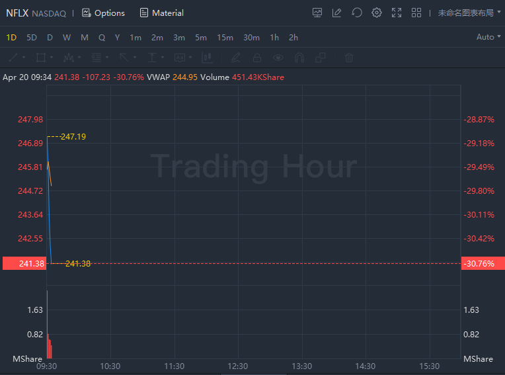Click the chart settings gear icon
505x375 pixels.
[x=377, y=13]
